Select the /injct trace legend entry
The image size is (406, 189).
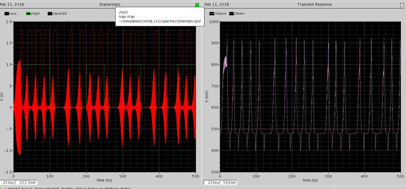pos(33,14)
